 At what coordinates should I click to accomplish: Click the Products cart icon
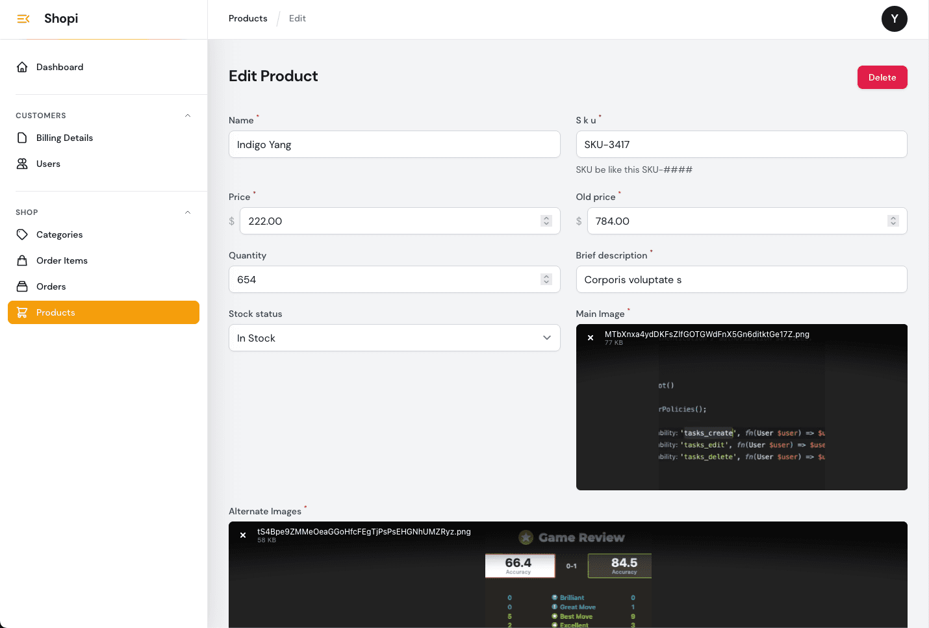tap(22, 312)
